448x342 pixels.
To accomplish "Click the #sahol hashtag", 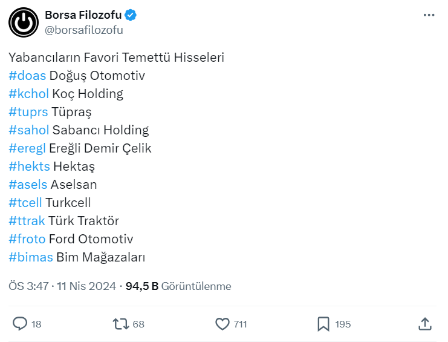I will coord(28,130).
